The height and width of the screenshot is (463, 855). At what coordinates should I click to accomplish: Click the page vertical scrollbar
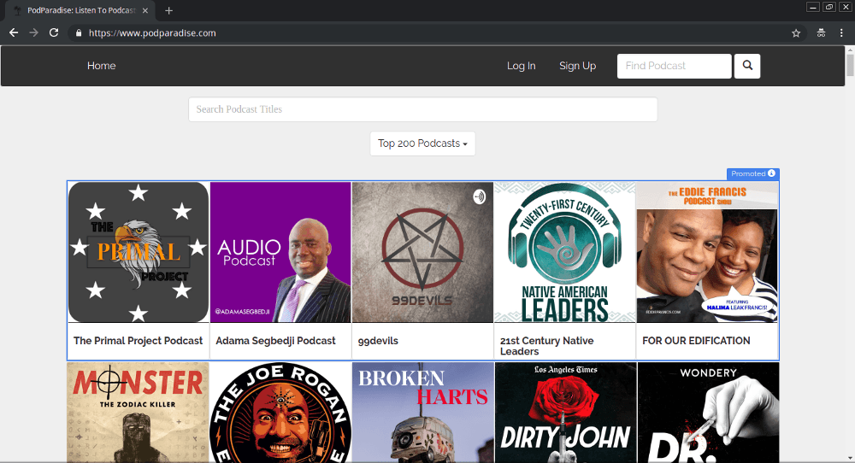(x=849, y=256)
